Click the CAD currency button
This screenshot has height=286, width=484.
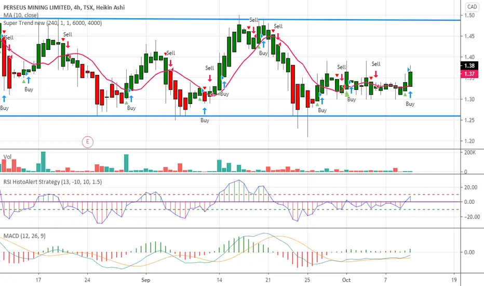point(472,7)
